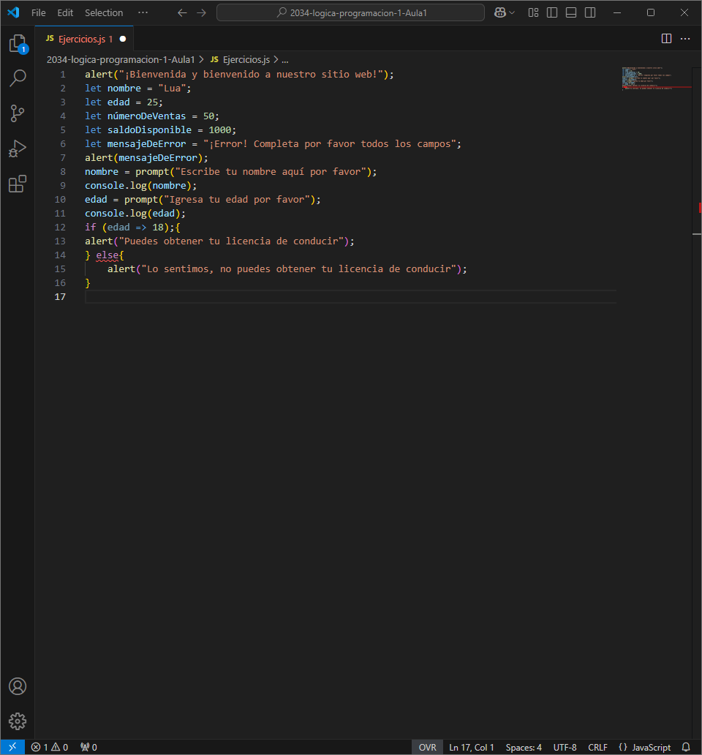Click the "Lua" string on line 2
Screen dimensions: 702x755
pyautogui.click(x=173, y=88)
